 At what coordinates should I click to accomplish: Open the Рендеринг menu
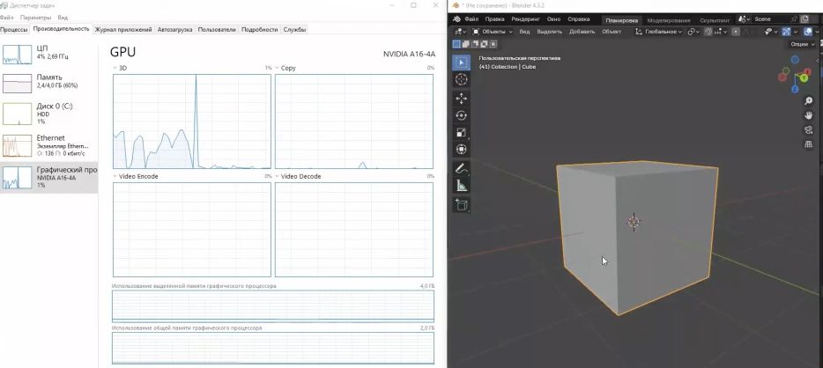point(525,18)
